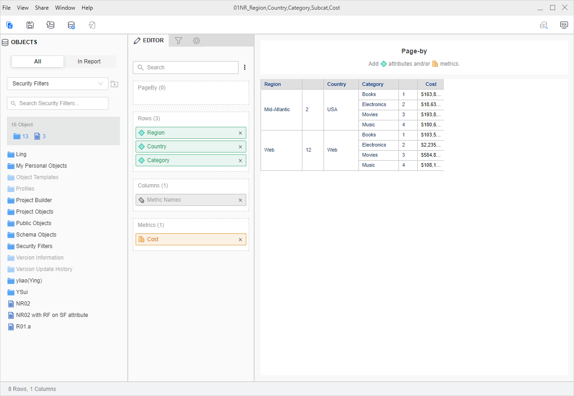
Task: Switch to the All objects toggle
Action: click(x=38, y=62)
